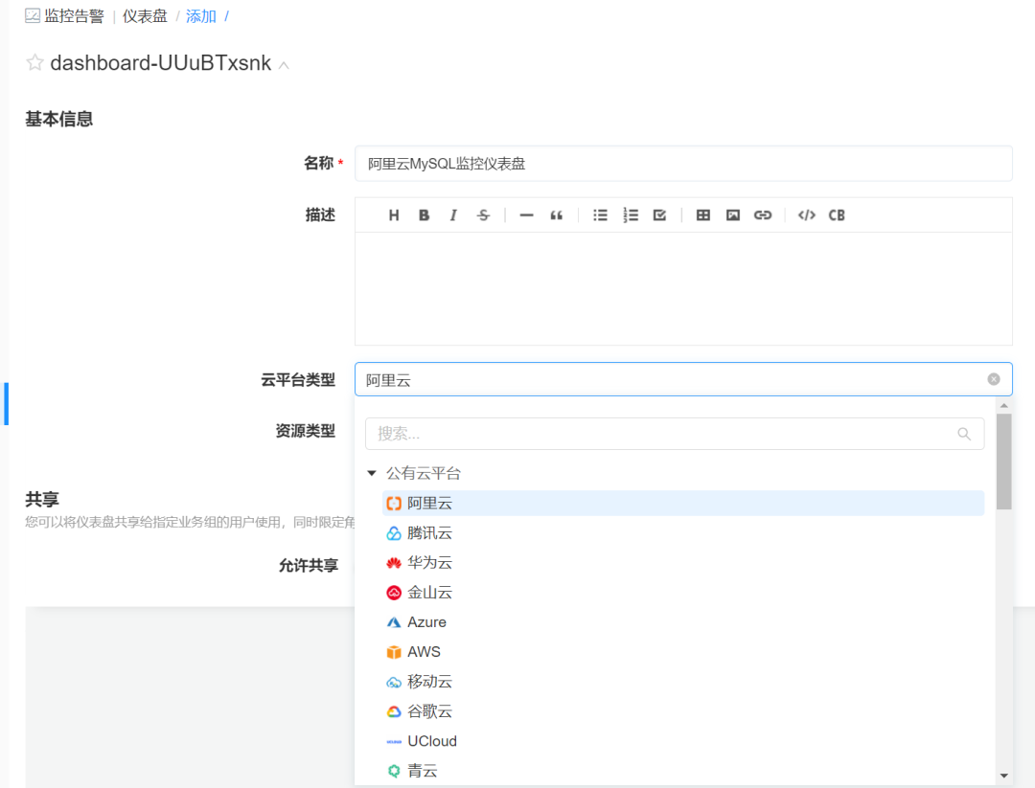Insert a horizontal rule in the description
The width and height of the screenshot is (1035, 788).
click(526, 214)
